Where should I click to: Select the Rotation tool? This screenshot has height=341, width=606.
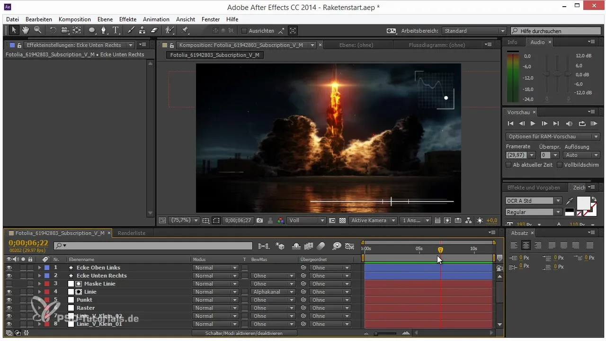tap(53, 30)
